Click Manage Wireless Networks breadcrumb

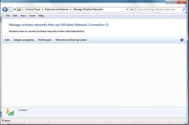coord(88,9)
